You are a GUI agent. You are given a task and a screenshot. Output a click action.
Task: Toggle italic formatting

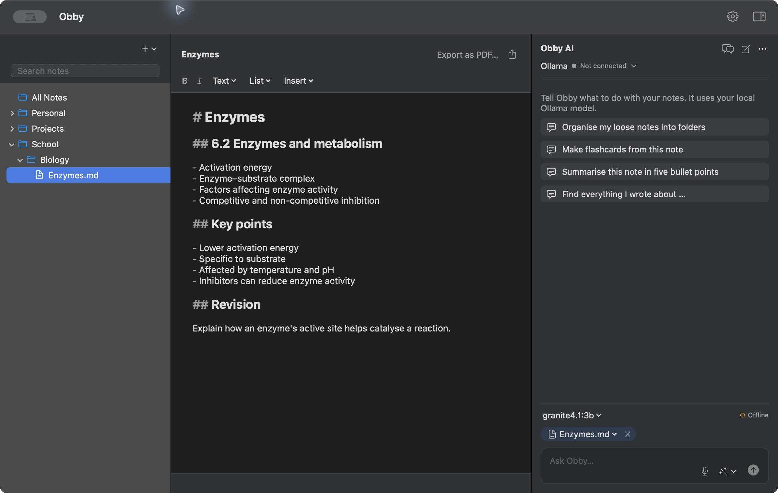click(199, 81)
